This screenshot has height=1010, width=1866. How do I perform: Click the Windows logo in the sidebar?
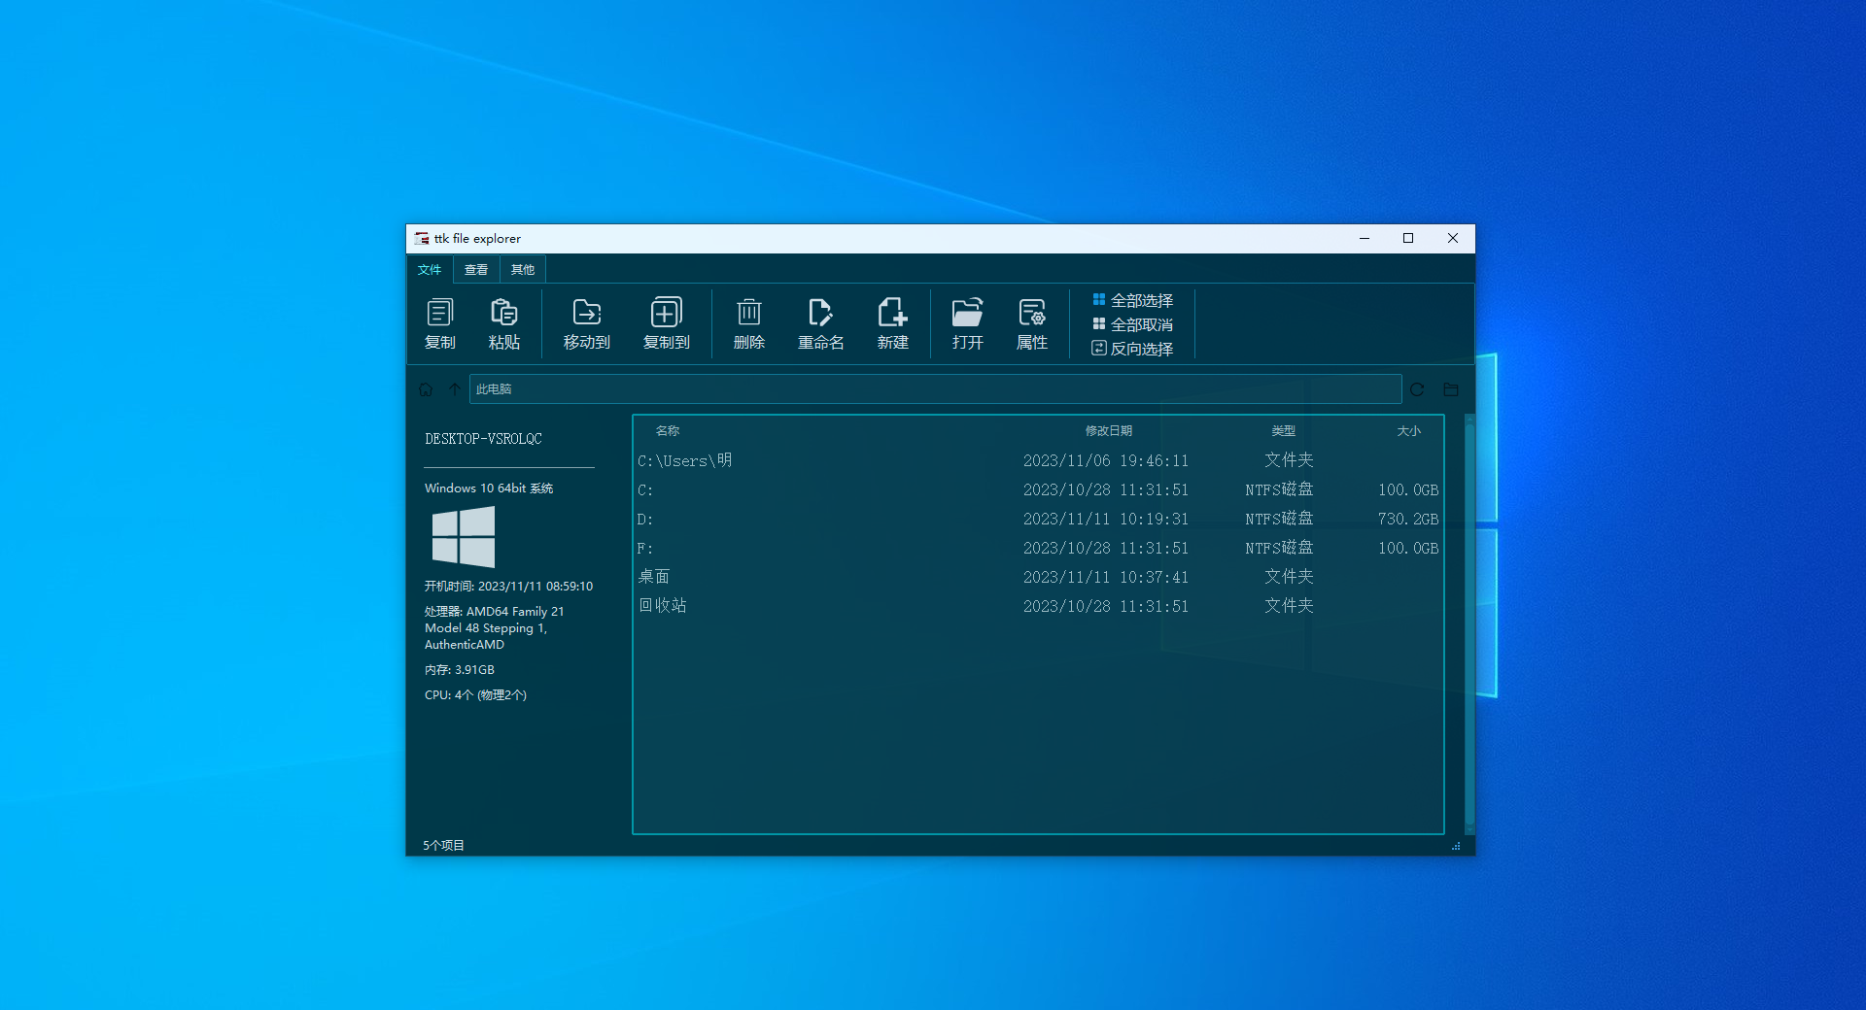coord(464,537)
